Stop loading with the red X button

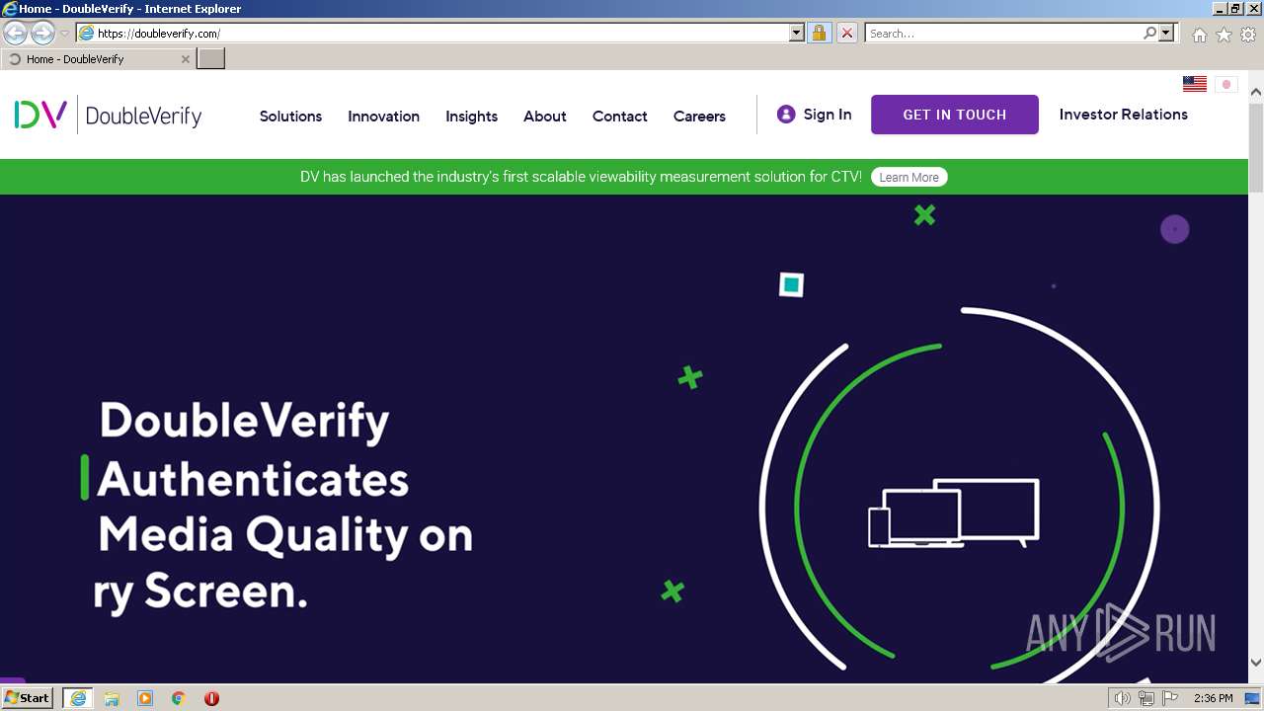tap(847, 34)
